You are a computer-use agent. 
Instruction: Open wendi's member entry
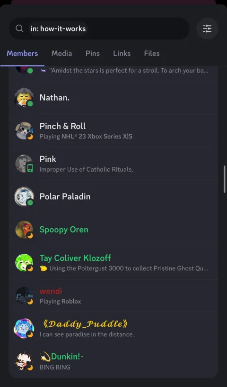113,295
